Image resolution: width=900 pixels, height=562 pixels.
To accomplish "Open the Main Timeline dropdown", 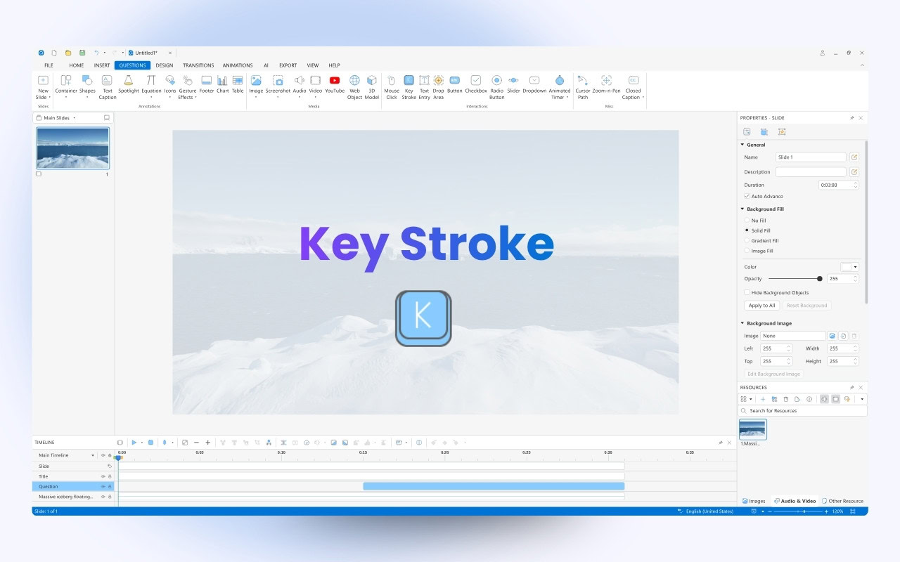I will (93, 455).
